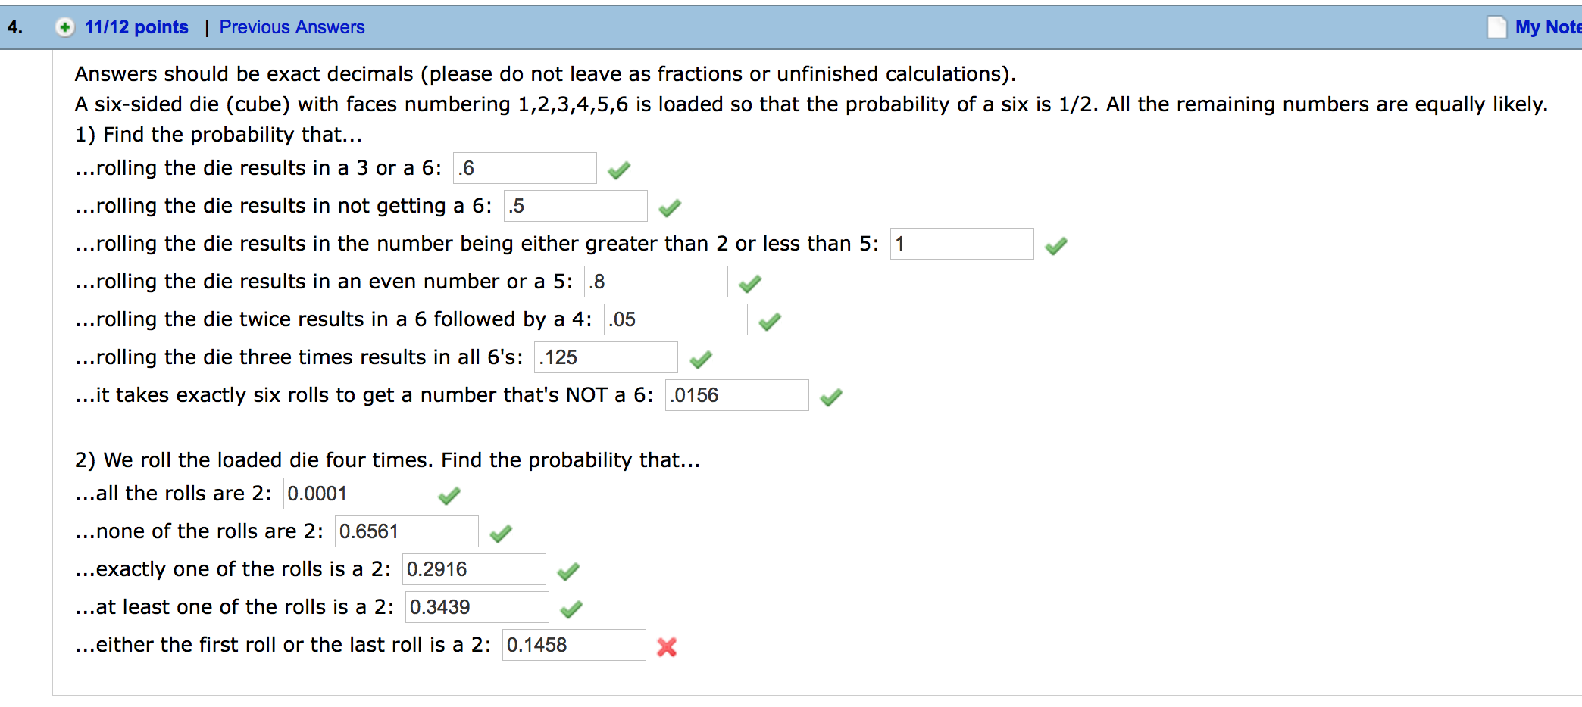Screen dimensions: 1582x707
Task: Click the checkmark beside the .0156 answer
Action: 830,397
